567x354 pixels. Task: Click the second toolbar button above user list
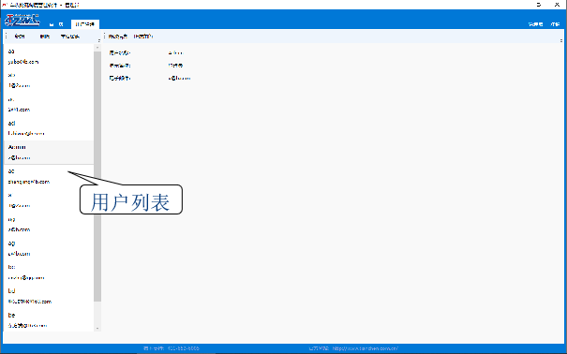(45, 37)
